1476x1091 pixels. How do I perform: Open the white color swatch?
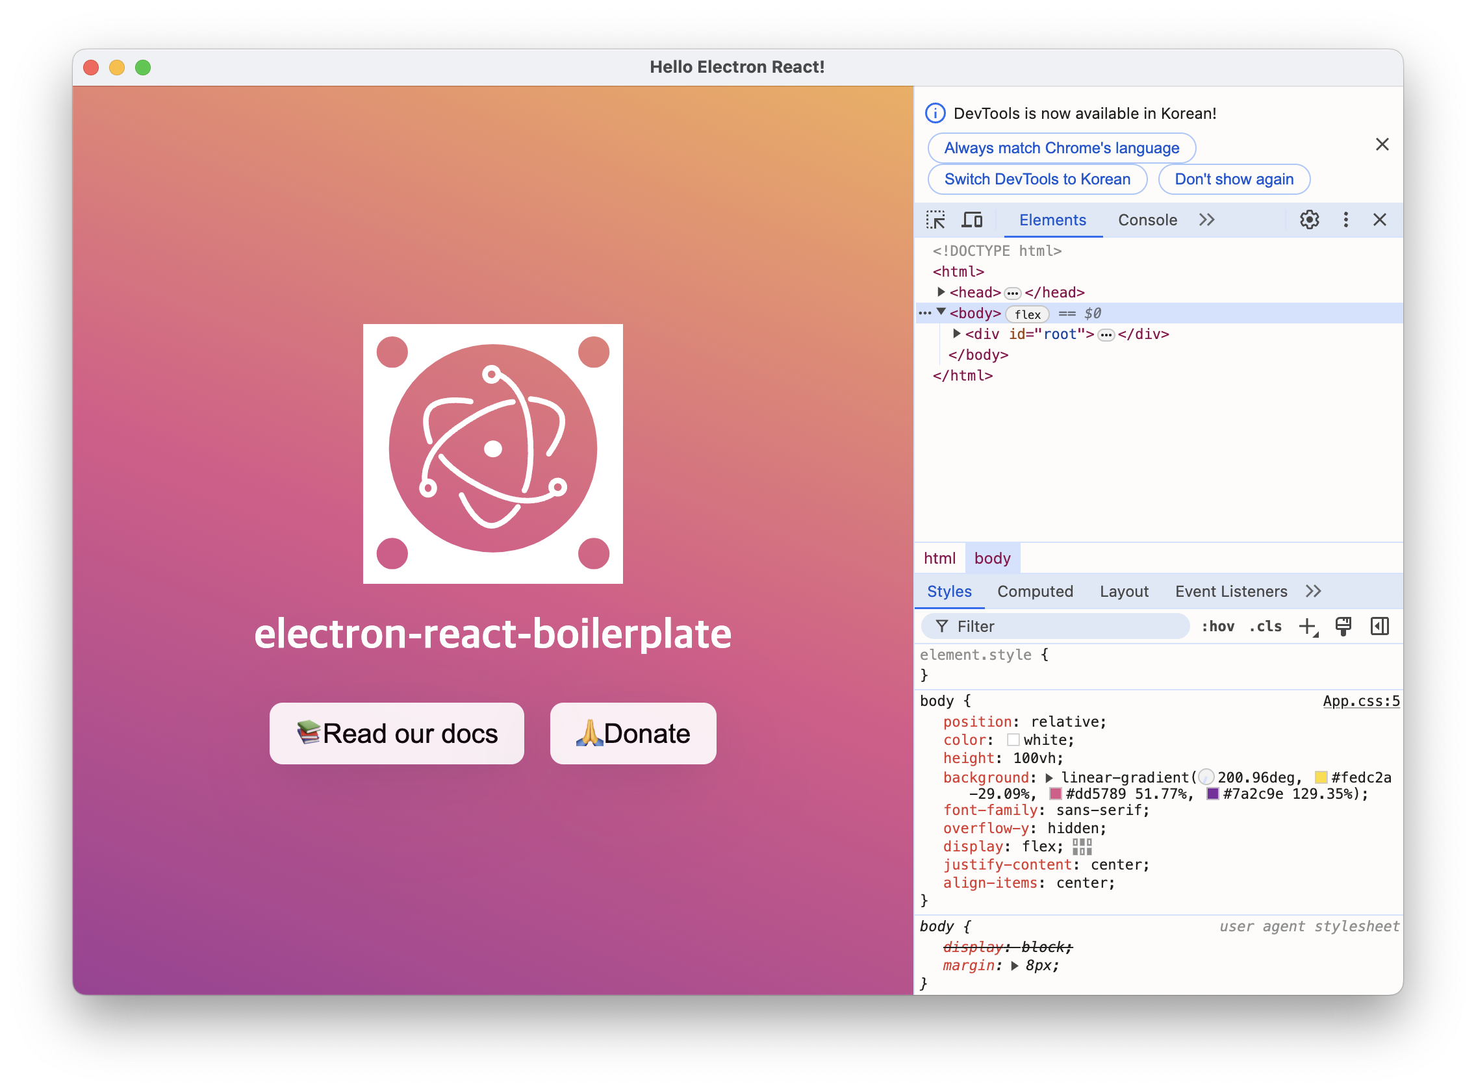click(1013, 740)
